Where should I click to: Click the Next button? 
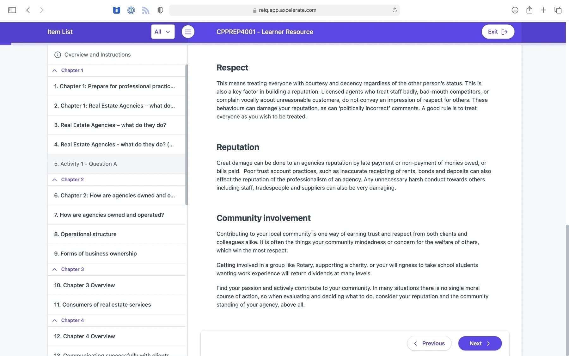(480, 343)
